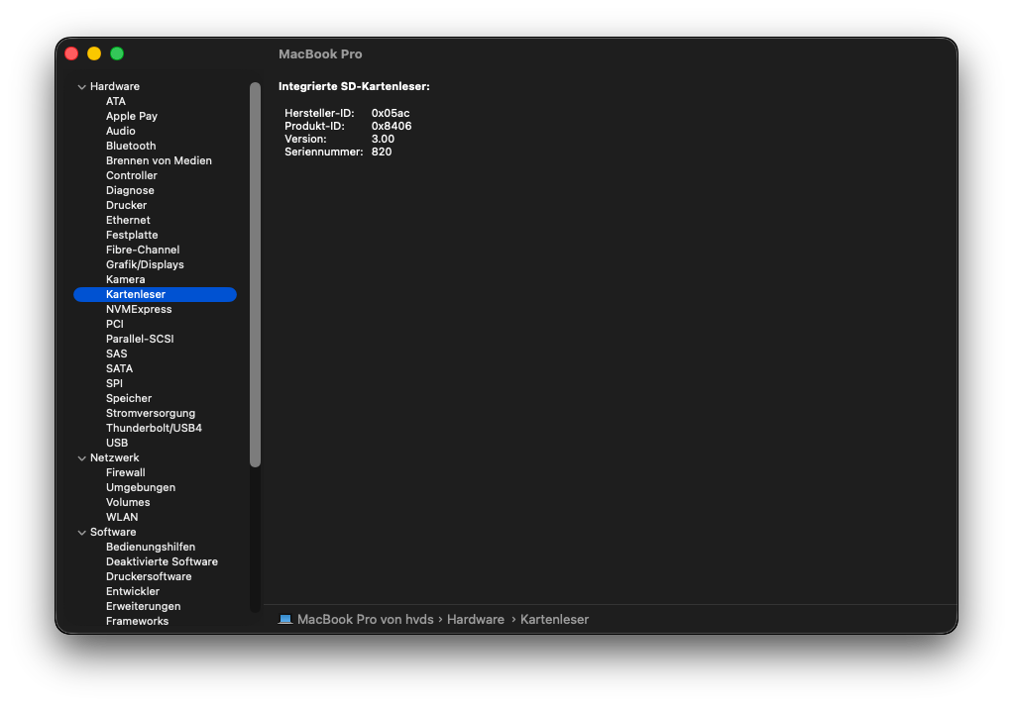Open Umgebungen under Netzwerk
Screen dimensions: 1013x707
click(141, 487)
